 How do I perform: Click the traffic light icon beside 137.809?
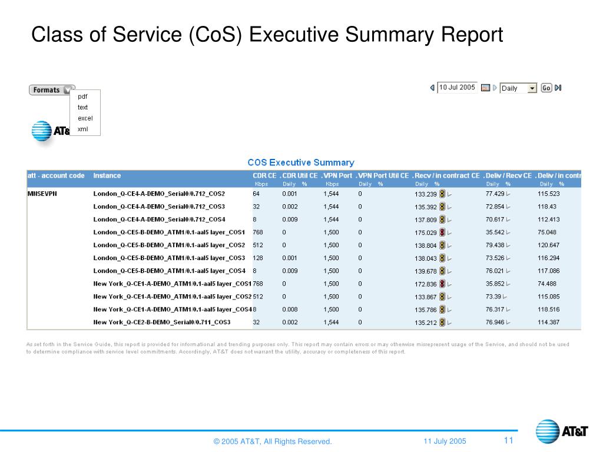click(442, 220)
